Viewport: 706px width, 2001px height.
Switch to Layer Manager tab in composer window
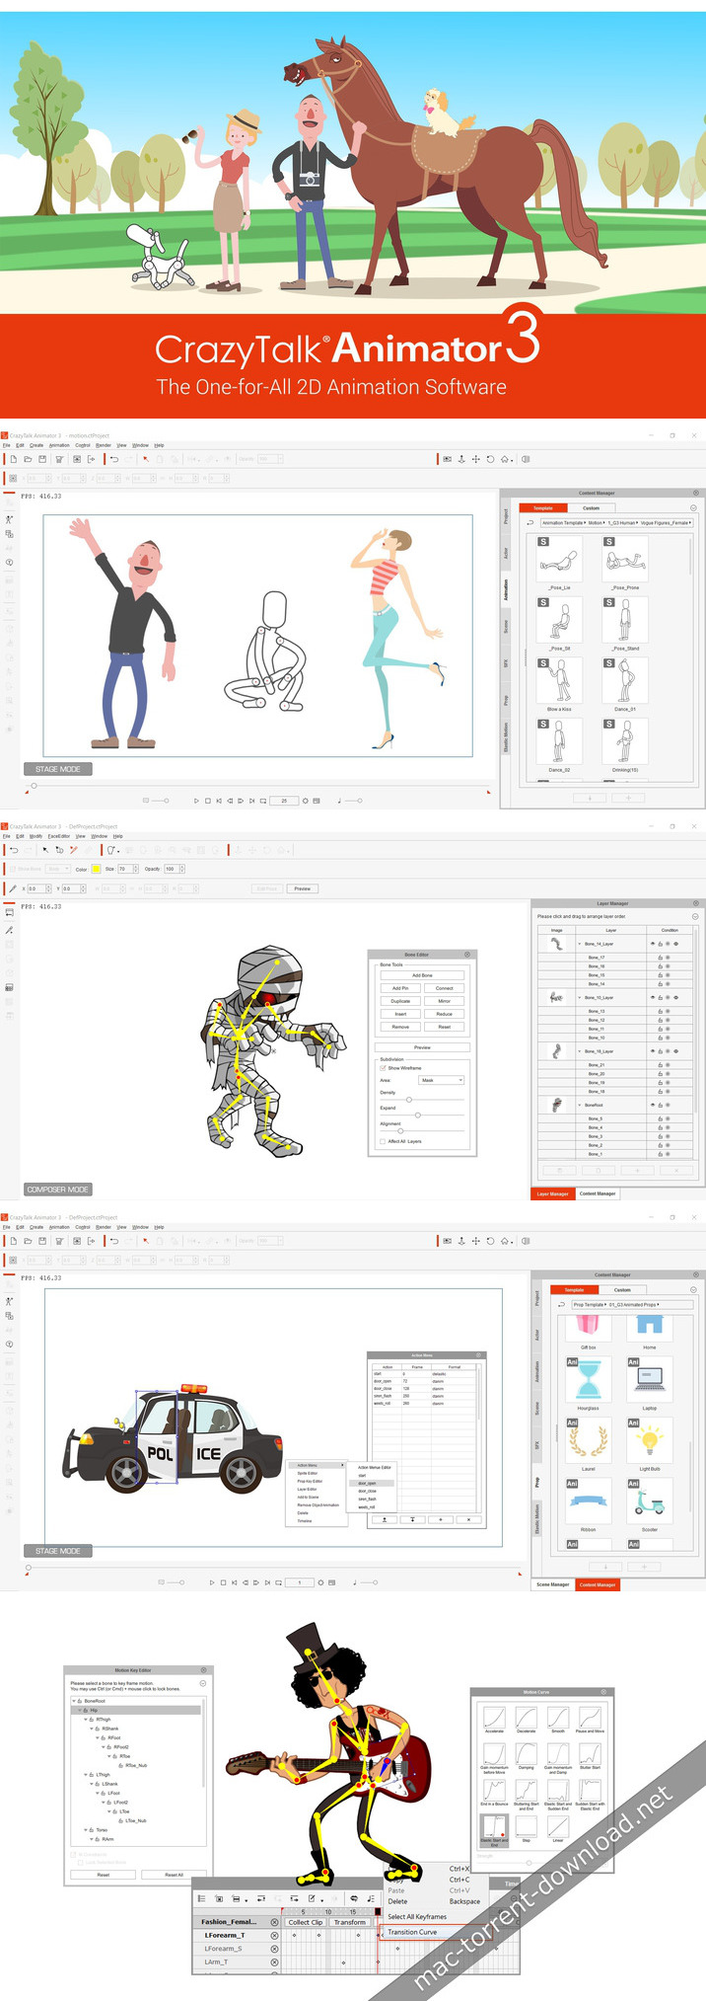tap(552, 1193)
